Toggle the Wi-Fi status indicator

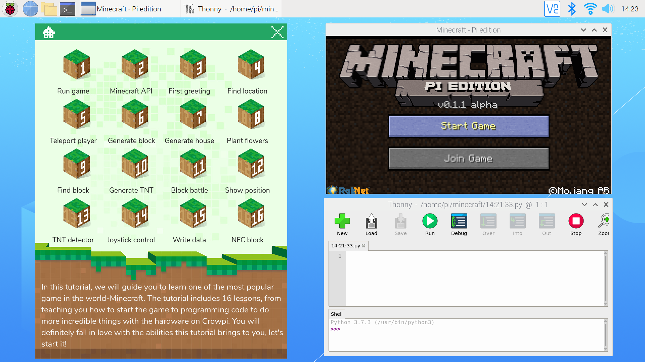pyautogui.click(x=590, y=9)
